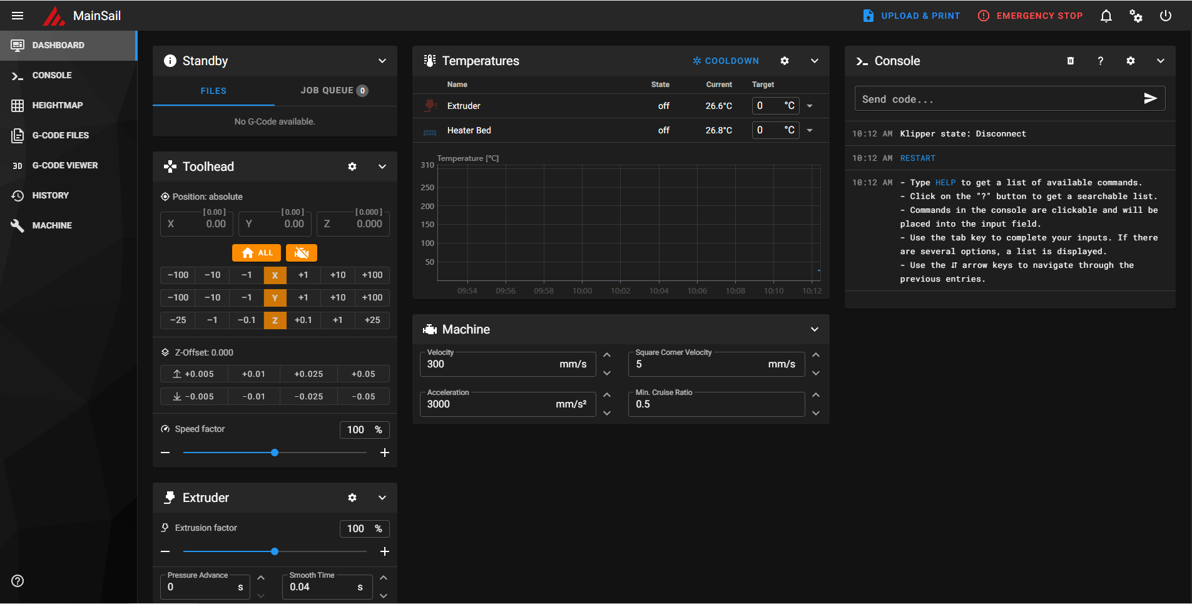Increase extrusion factor with plus icon
Image resolution: width=1192 pixels, height=604 pixels.
pyautogui.click(x=385, y=551)
